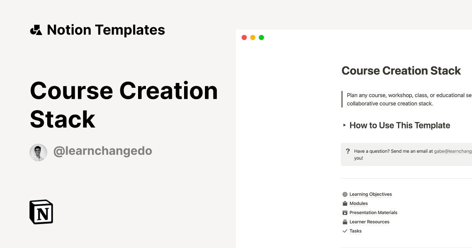The width and height of the screenshot is (472, 248).
Task: Open the Presentation Materials page link
Action: 373,213
